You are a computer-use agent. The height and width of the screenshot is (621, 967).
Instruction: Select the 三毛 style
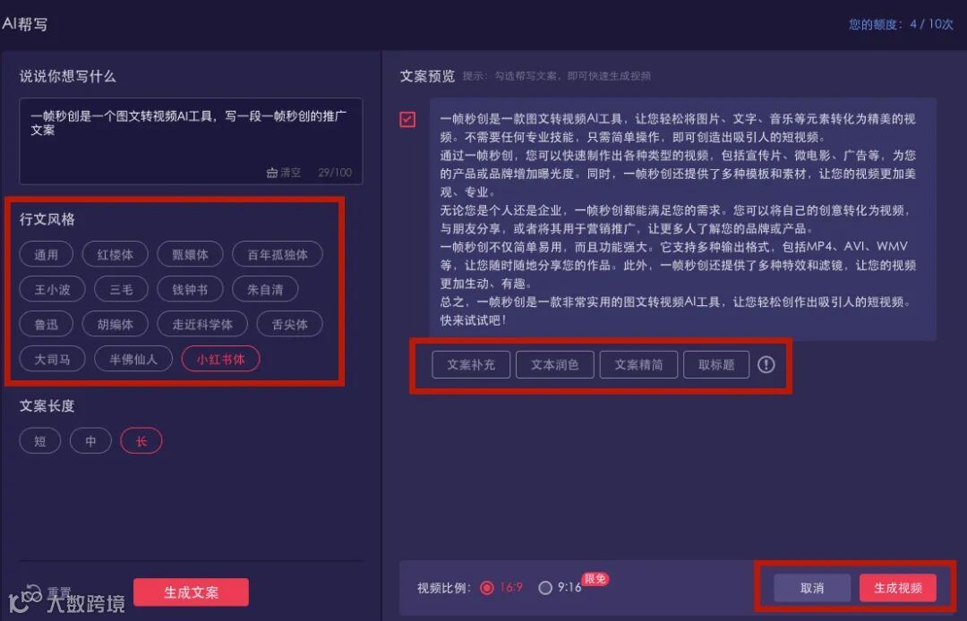pos(122,290)
